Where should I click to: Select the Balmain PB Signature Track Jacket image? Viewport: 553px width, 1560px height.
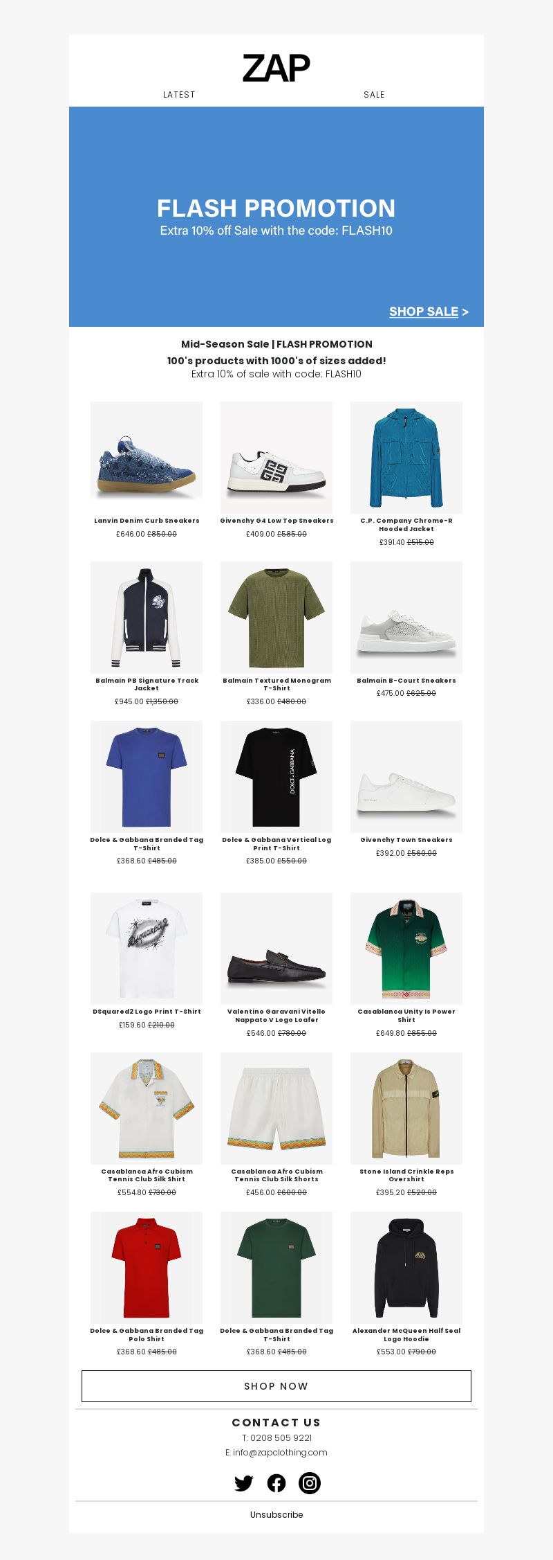[147, 618]
